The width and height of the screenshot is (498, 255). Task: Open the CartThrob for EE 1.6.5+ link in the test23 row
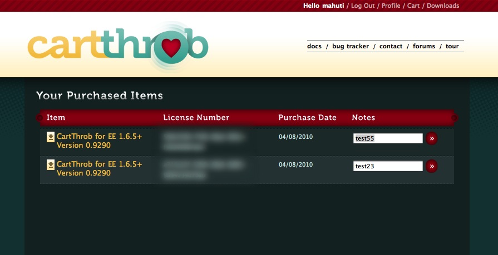(x=100, y=169)
